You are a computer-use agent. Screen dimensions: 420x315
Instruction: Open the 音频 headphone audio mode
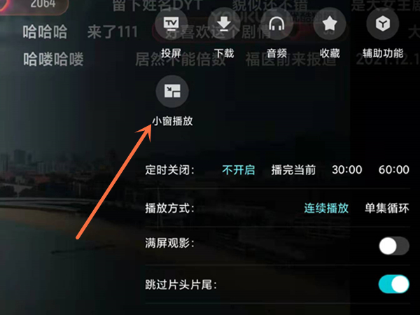tap(276, 24)
